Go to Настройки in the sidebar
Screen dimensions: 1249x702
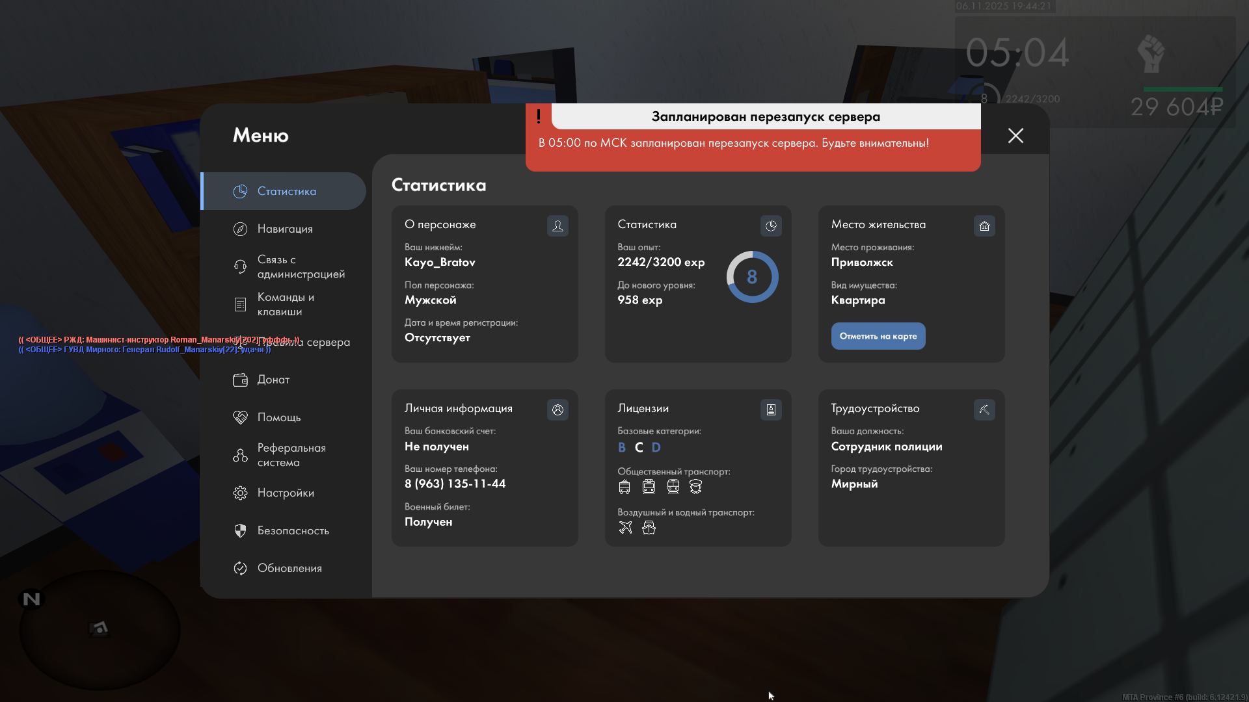[285, 493]
